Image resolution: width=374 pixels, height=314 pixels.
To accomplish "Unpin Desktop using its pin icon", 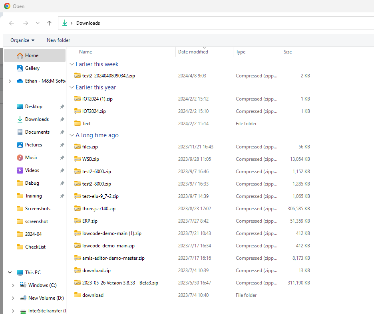I will (x=62, y=107).
